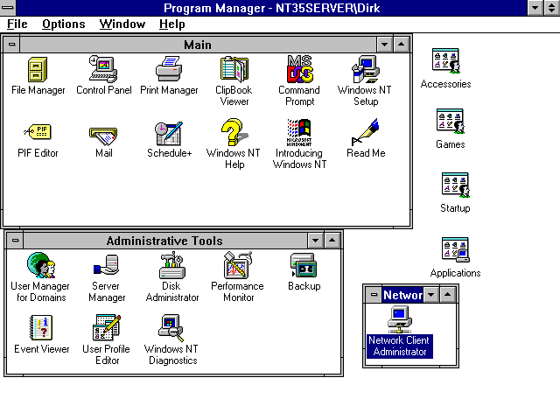Select Introducing Windows NT icon
The width and height of the screenshot is (560, 420).
click(299, 132)
